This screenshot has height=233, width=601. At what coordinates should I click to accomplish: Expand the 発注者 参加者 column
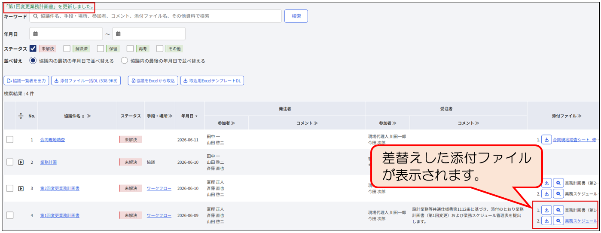click(233, 123)
